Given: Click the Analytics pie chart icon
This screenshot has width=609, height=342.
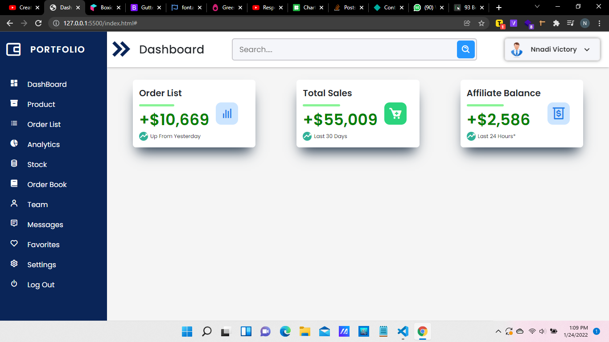Looking at the screenshot, I should (14, 143).
